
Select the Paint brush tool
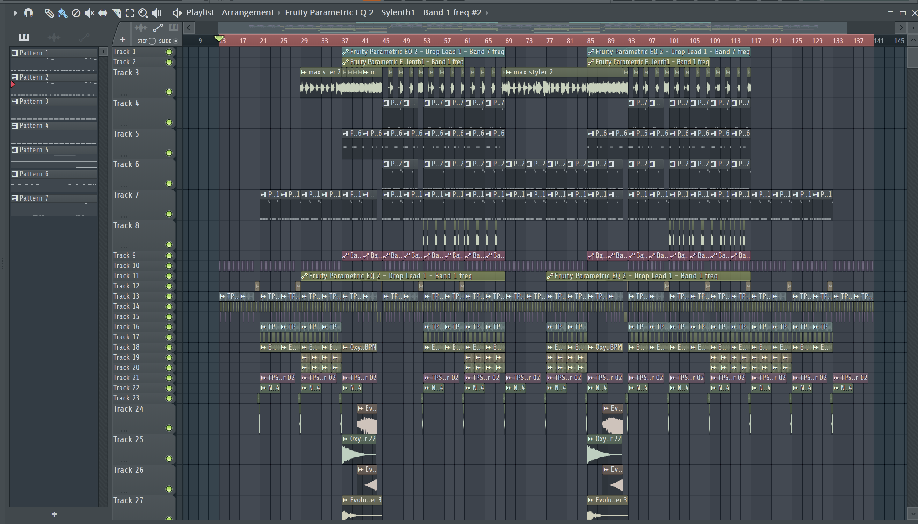click(63, 13)
